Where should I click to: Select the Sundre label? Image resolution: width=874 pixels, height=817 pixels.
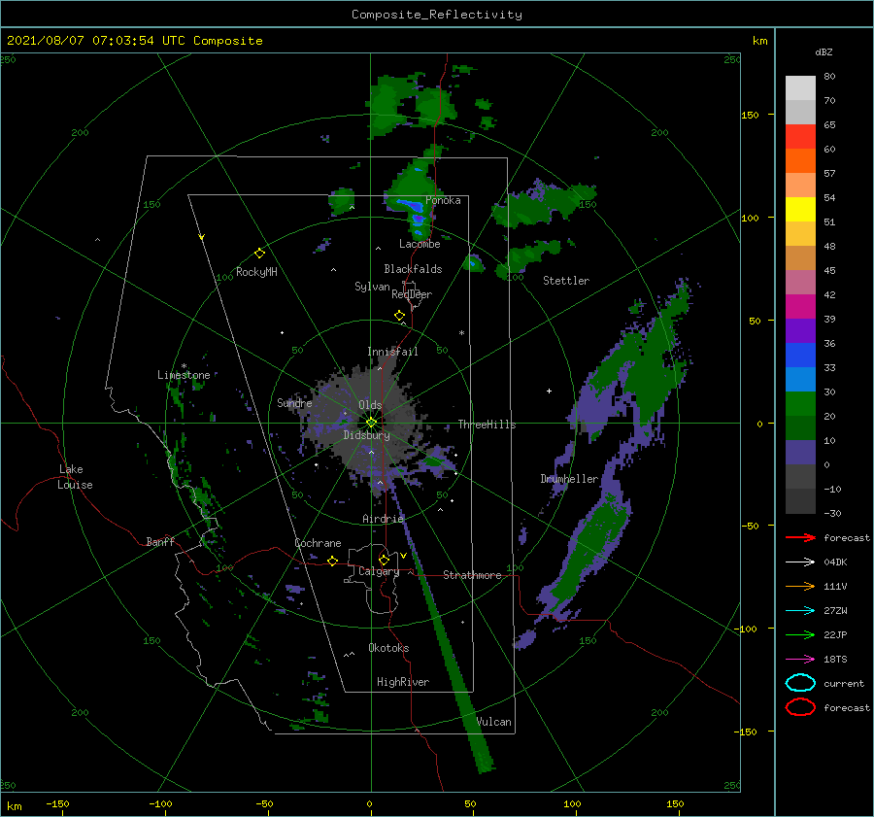294,402
